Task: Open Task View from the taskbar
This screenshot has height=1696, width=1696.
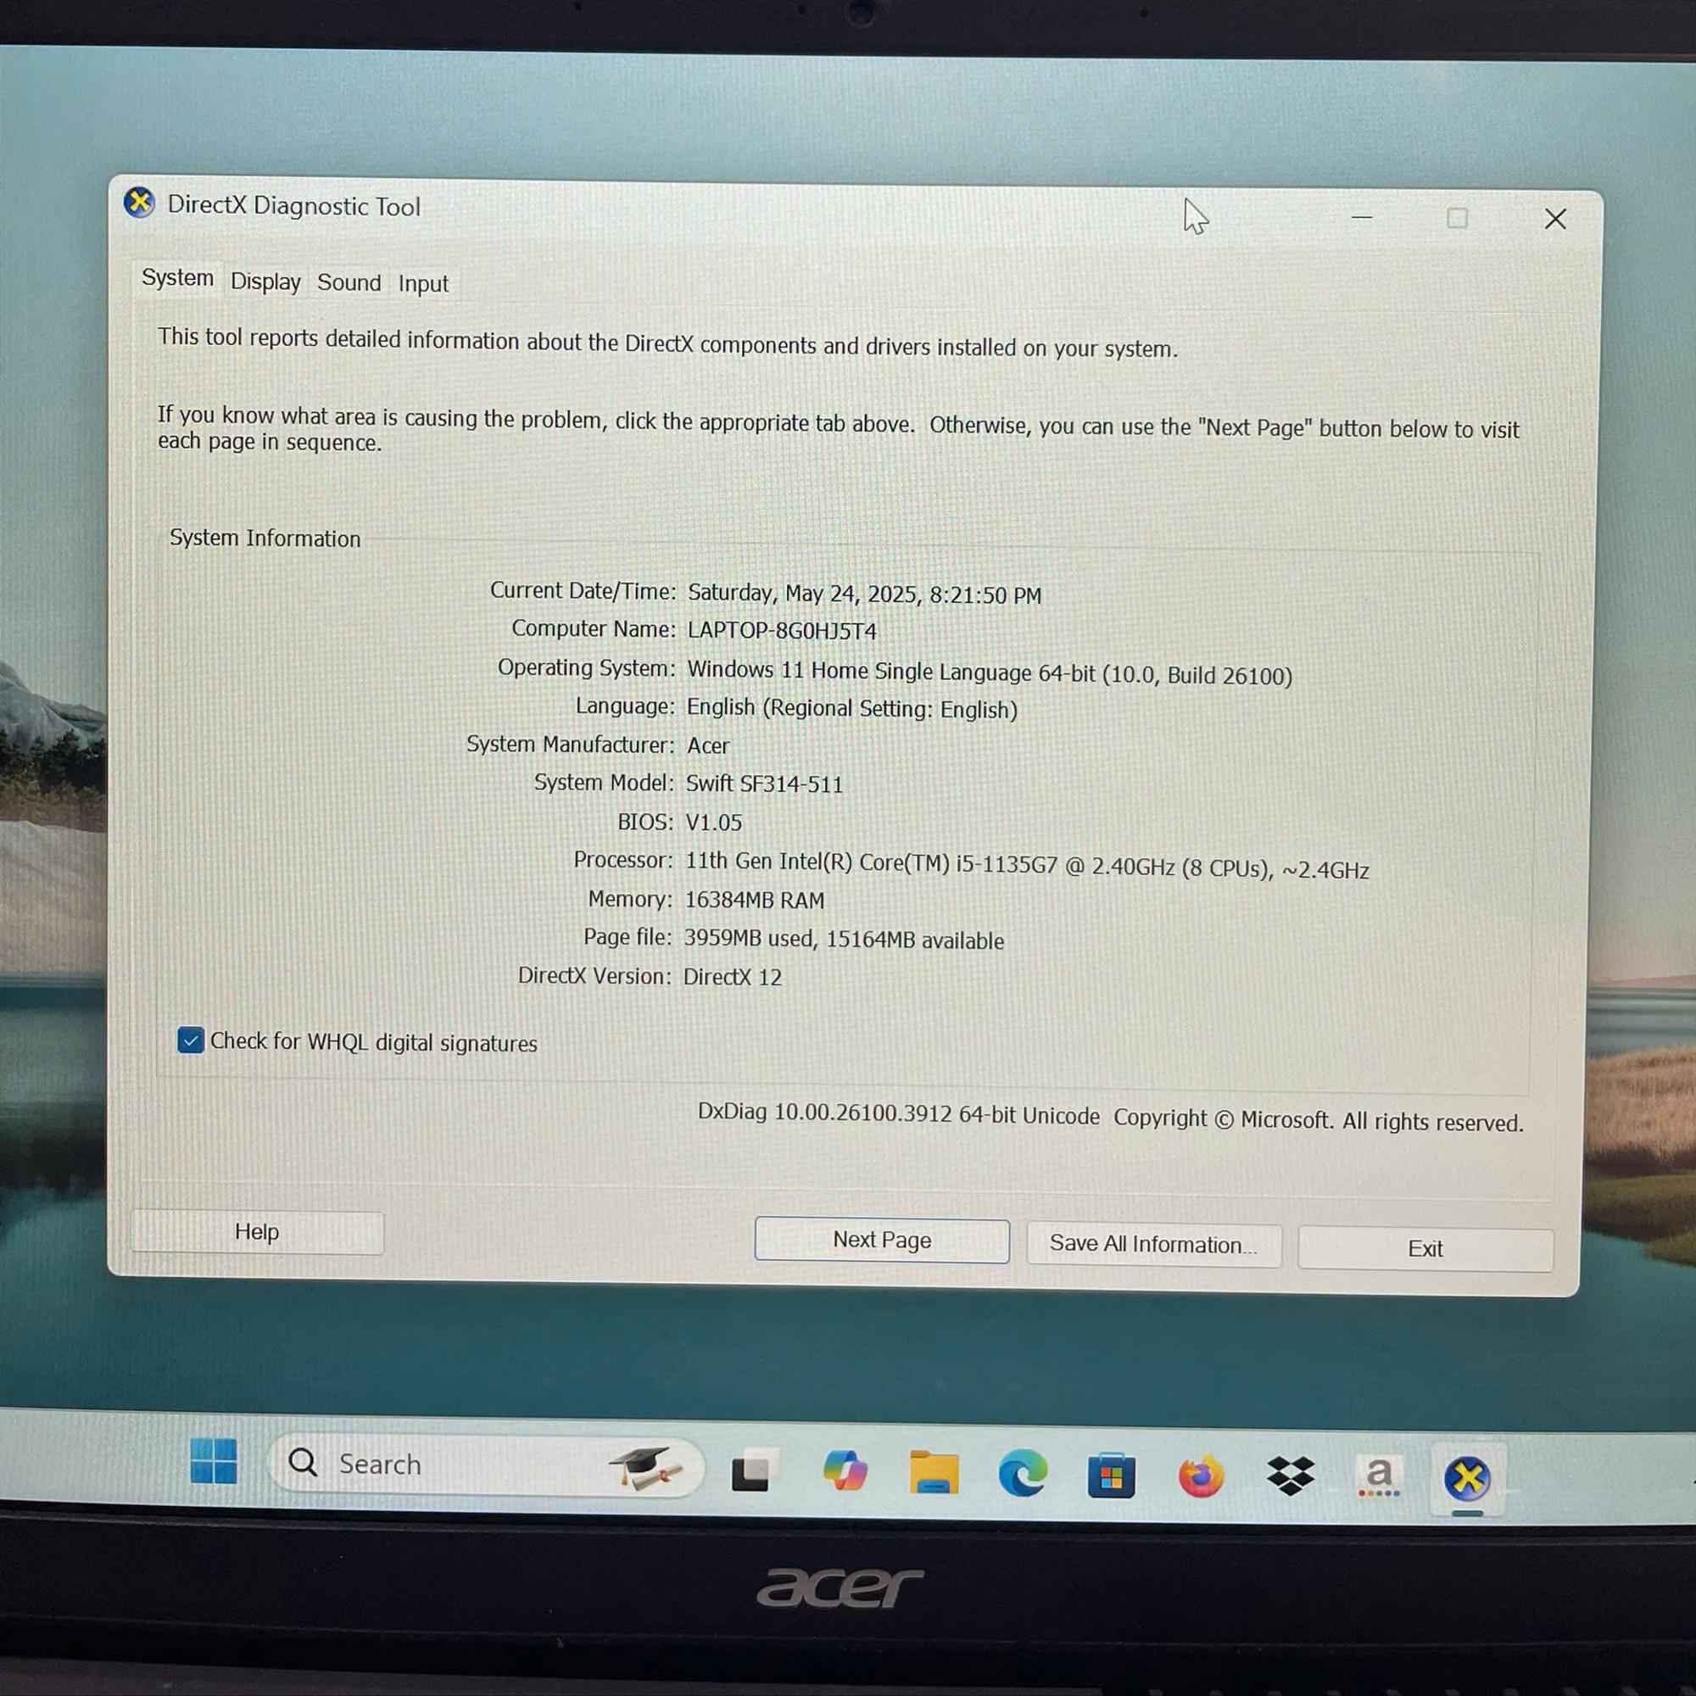Action: (x=754, y=1470)
